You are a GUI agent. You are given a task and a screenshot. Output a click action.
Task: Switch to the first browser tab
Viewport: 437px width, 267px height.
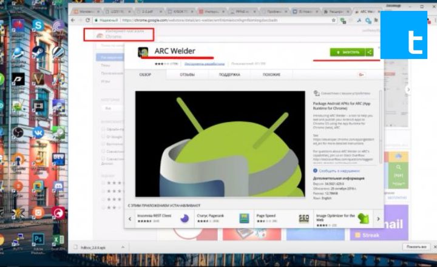coord(86,12)
